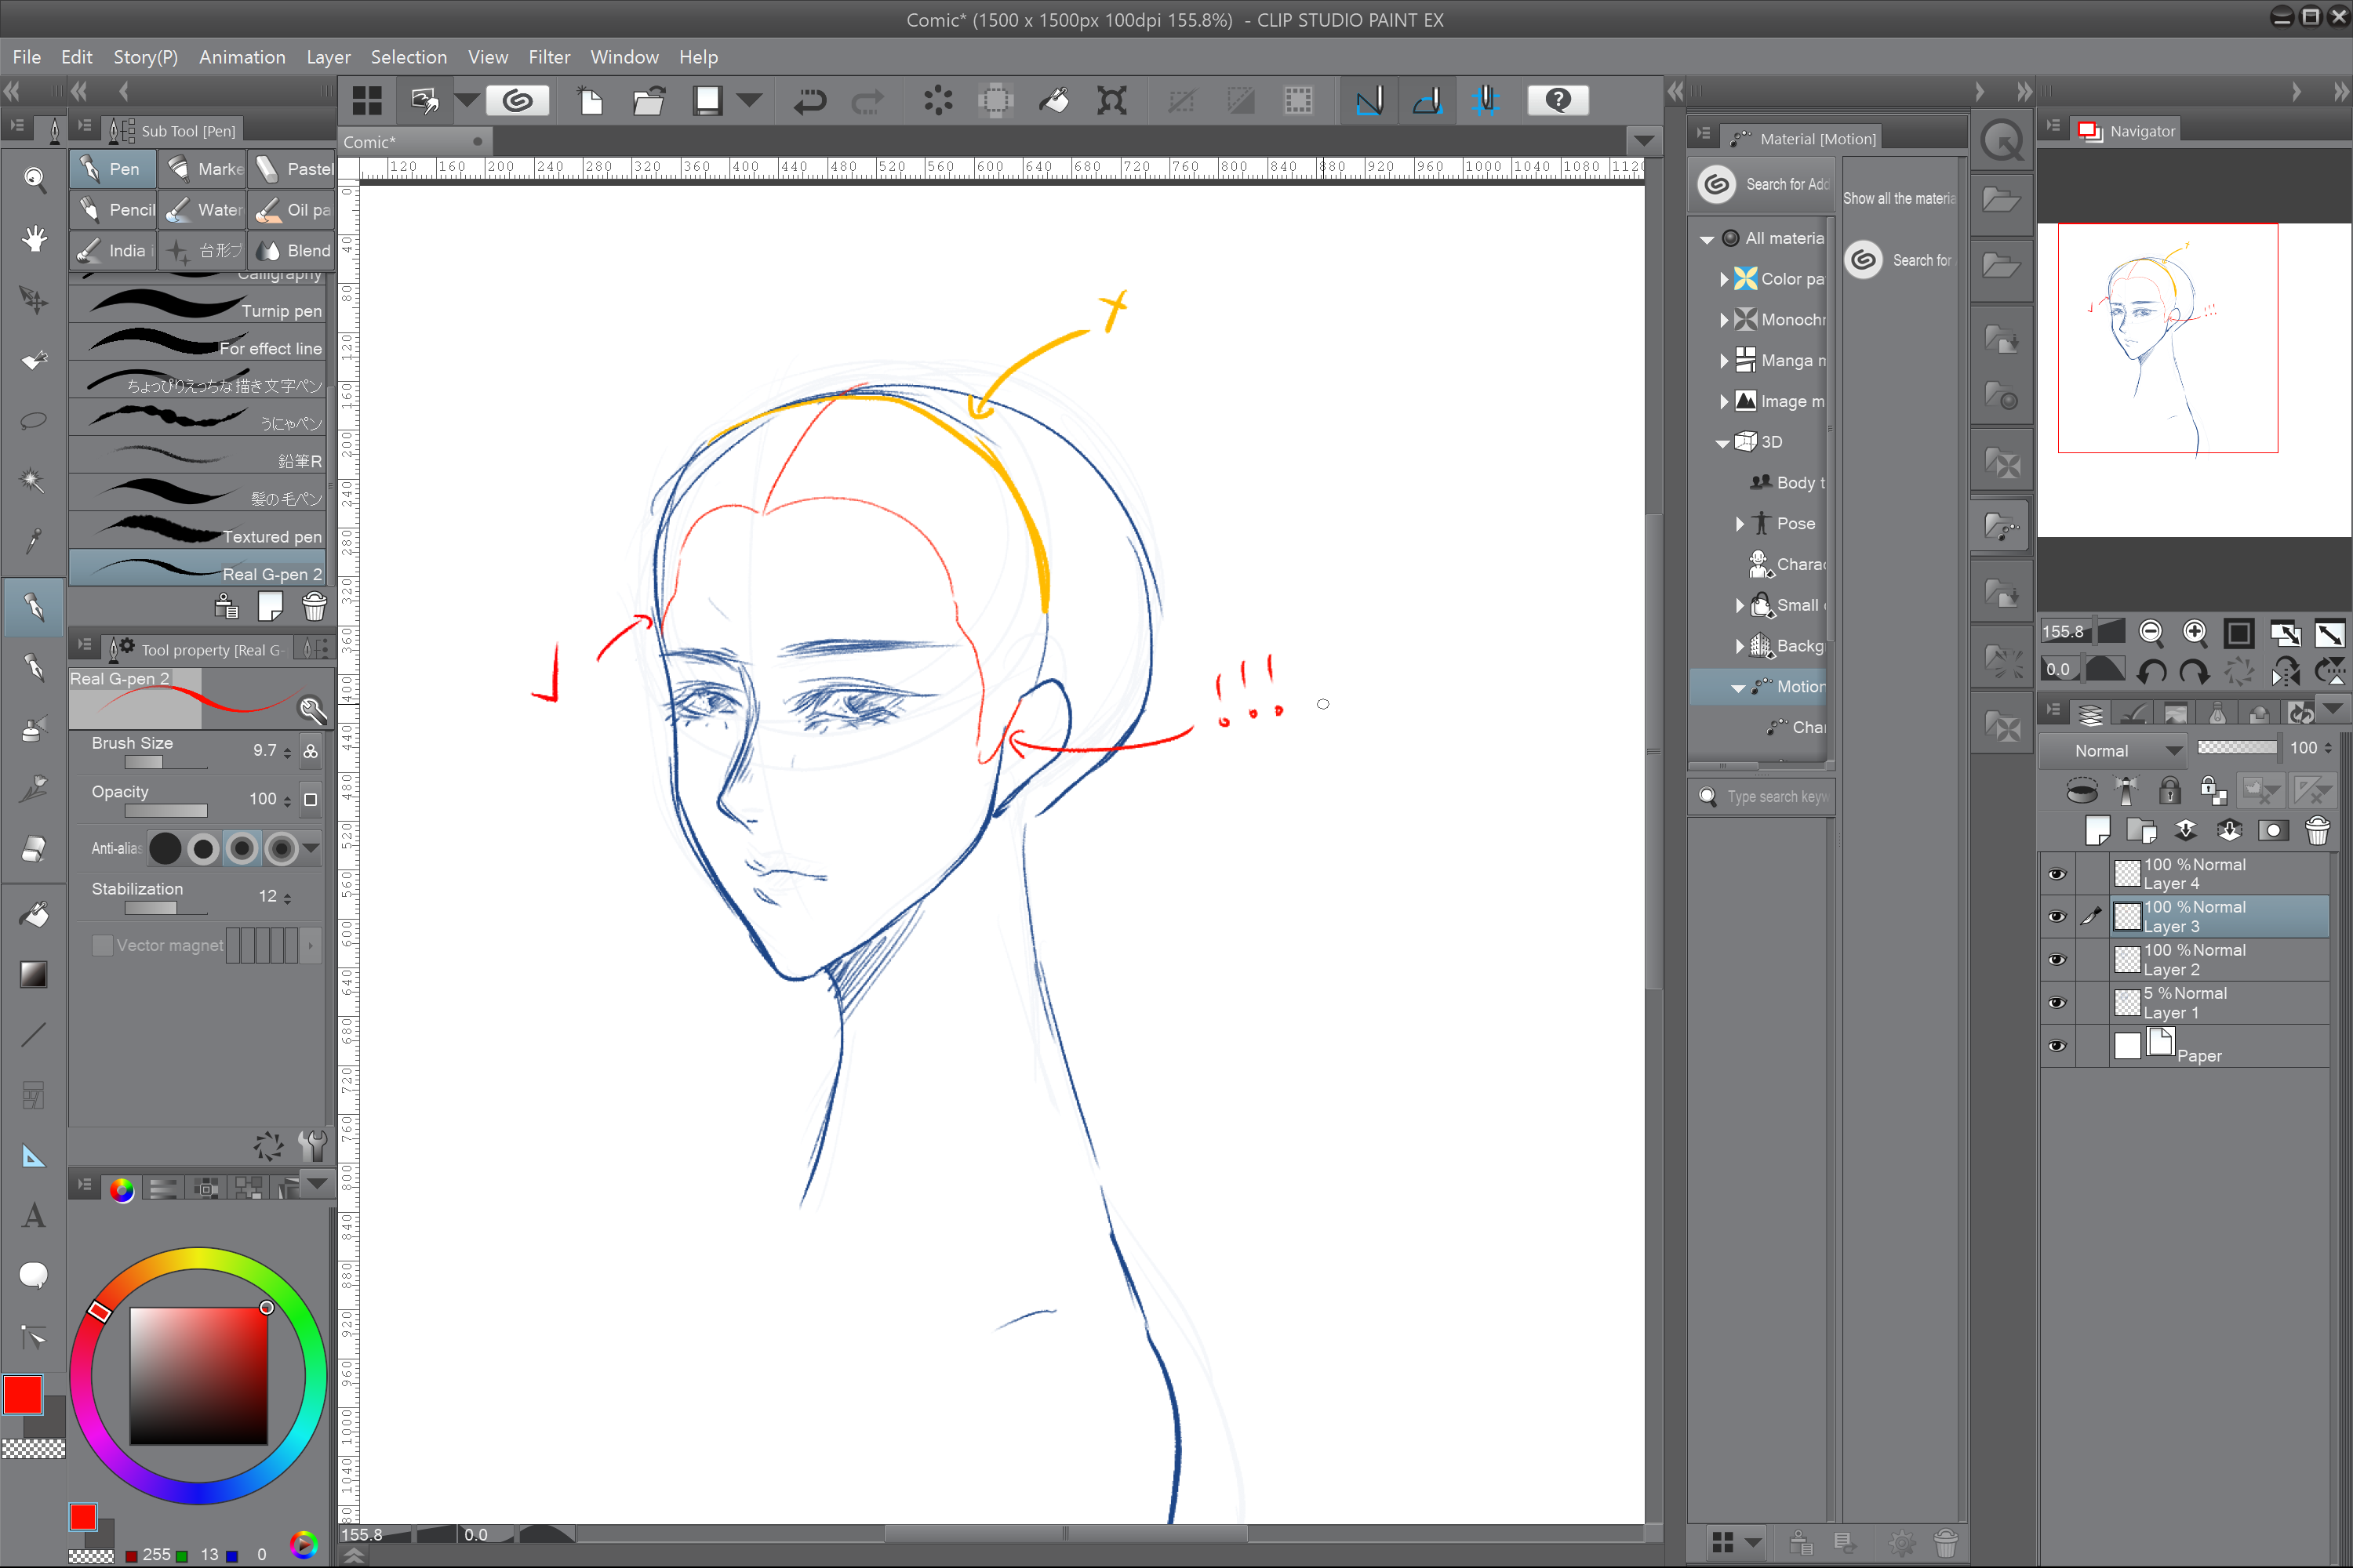Enable the Vector magnet checkbox
2353x1568 pixels.
[x=102, y=945]
